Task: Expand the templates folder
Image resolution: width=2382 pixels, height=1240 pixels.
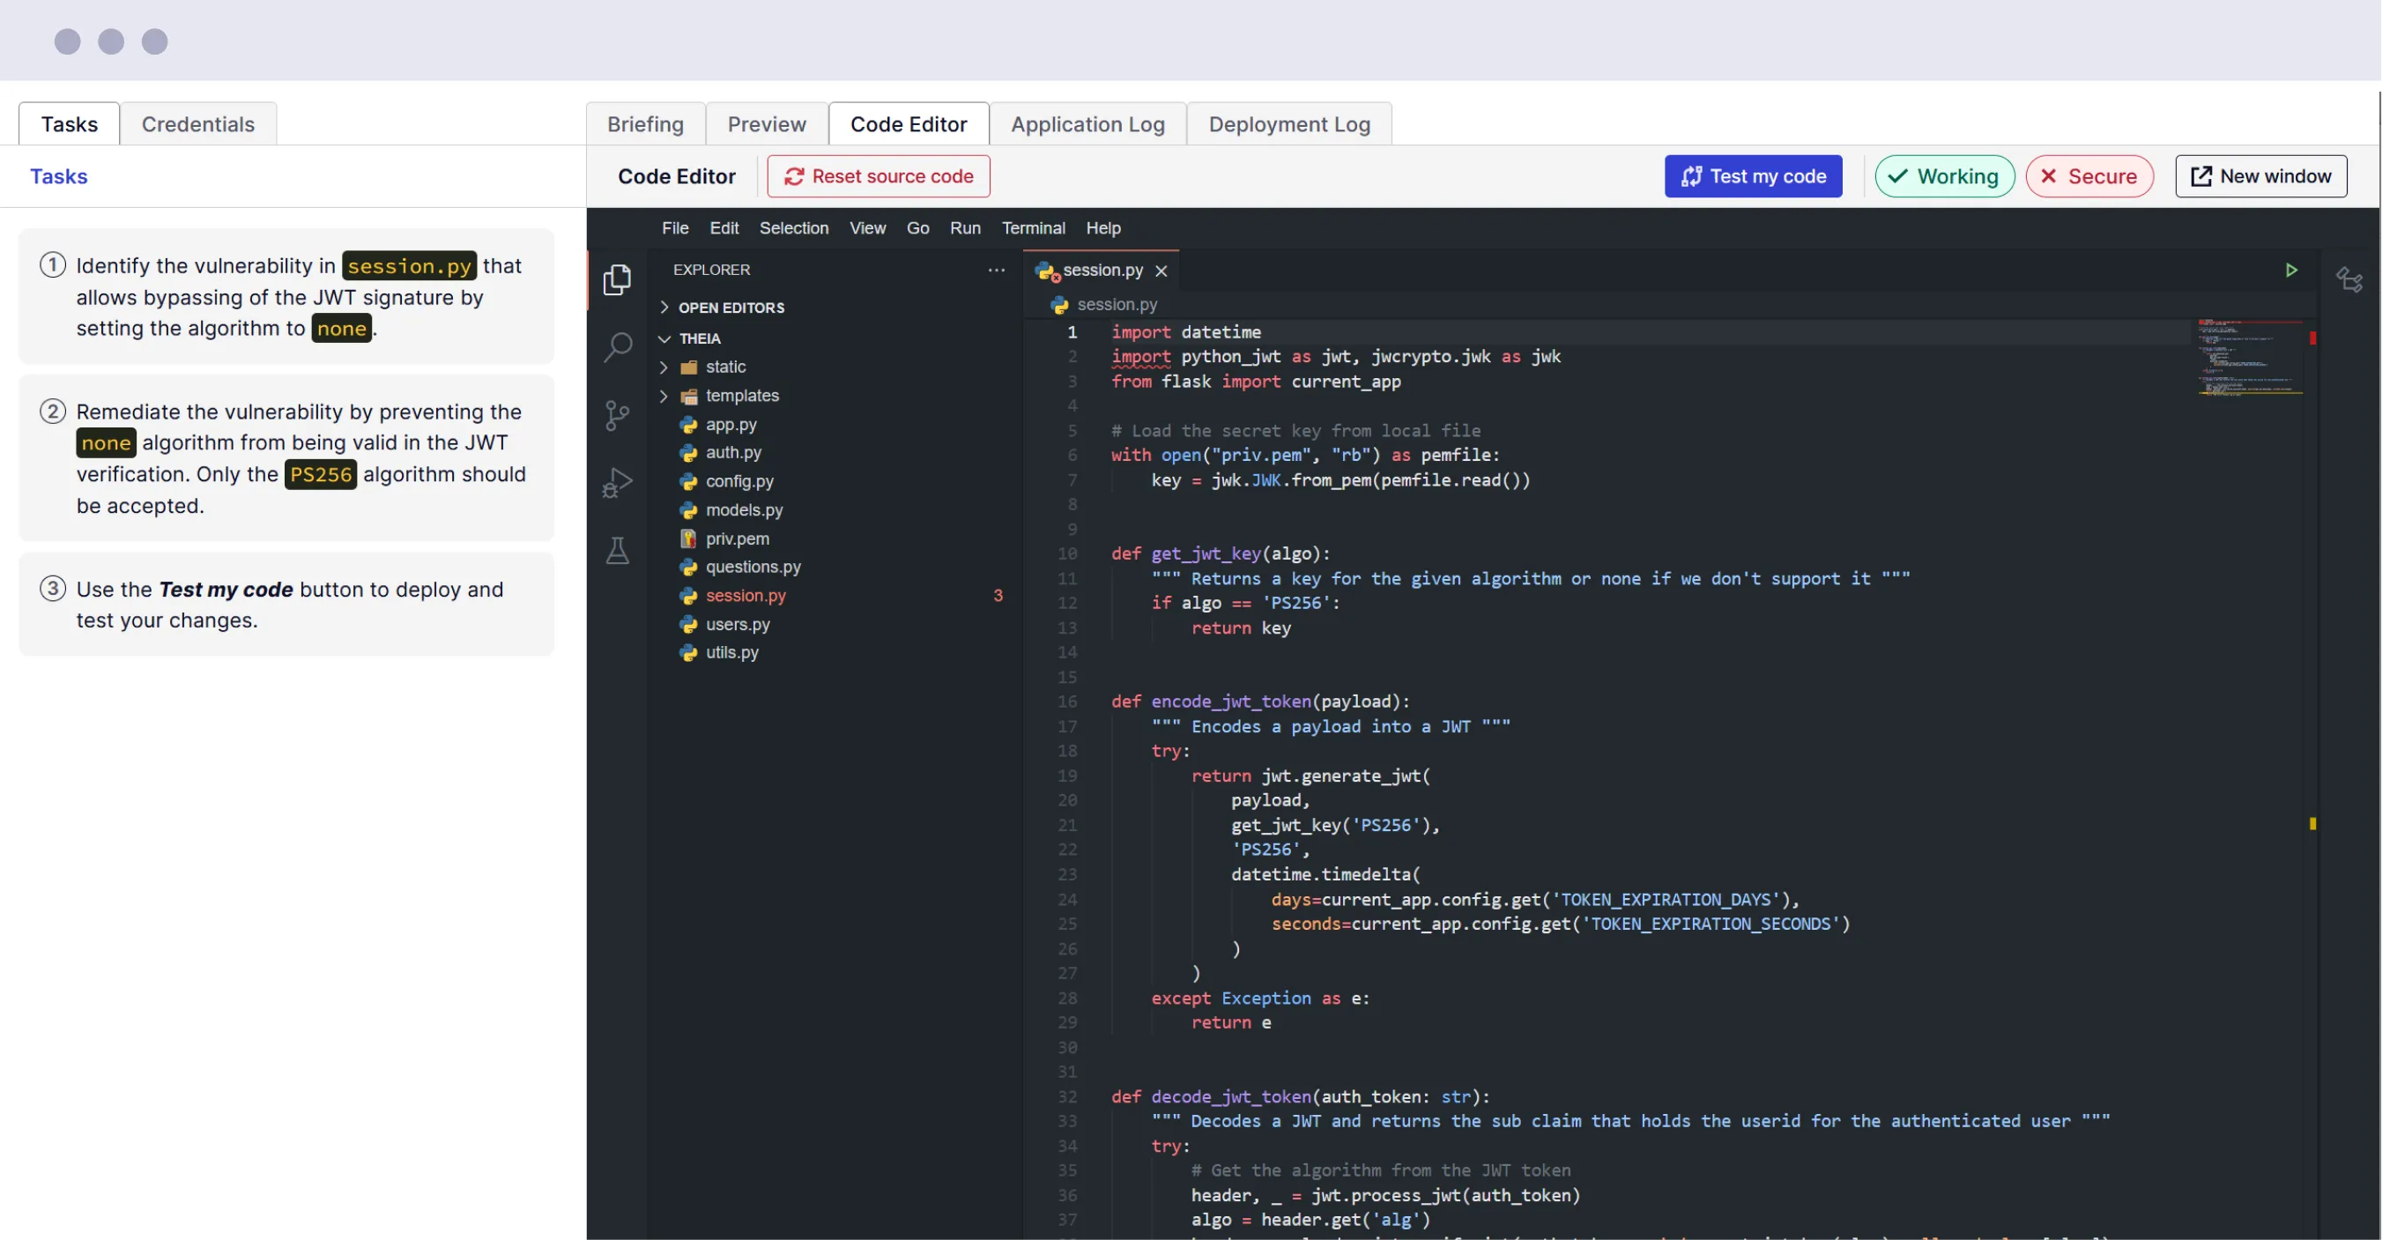Action: 742,396
